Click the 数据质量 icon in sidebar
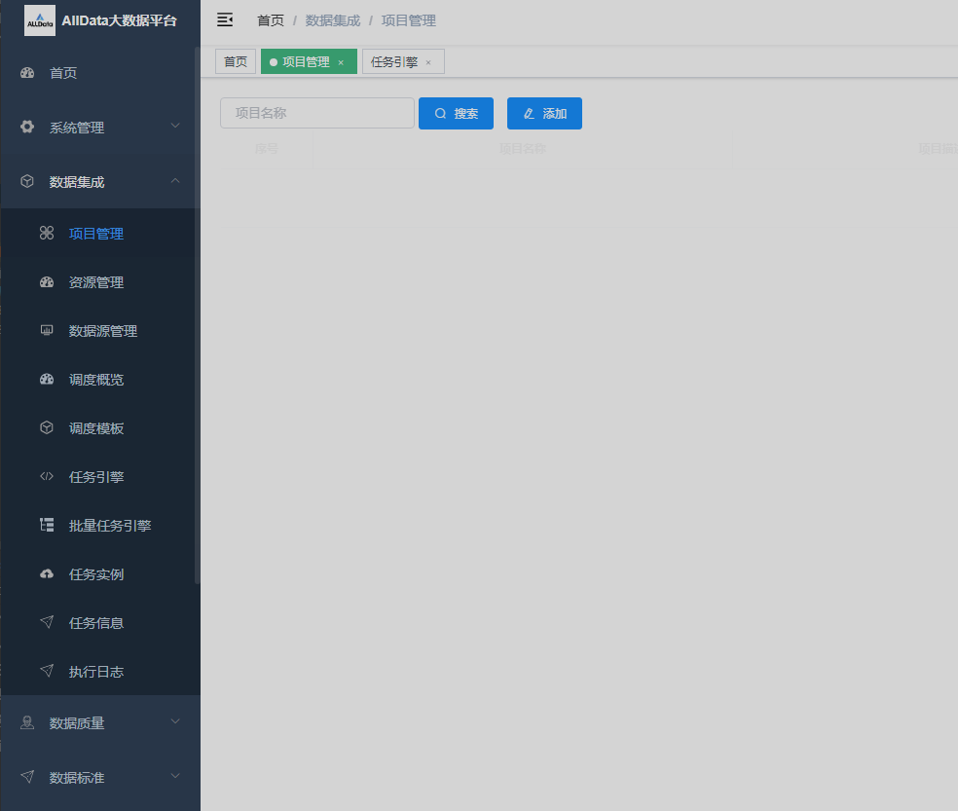Screen dimensions: 958x811 27,722
